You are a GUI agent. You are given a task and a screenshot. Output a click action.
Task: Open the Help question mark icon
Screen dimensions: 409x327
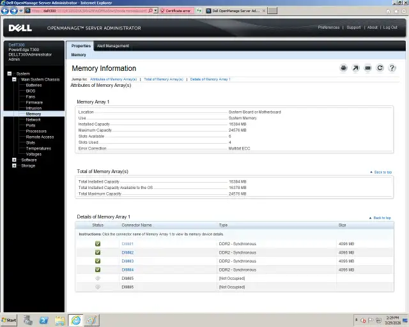coord(392,68)
